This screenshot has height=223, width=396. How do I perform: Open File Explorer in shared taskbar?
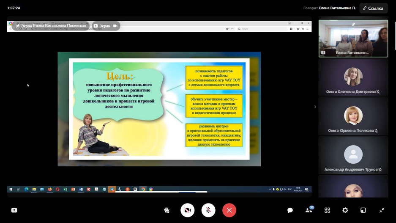(x=34, y=189)
